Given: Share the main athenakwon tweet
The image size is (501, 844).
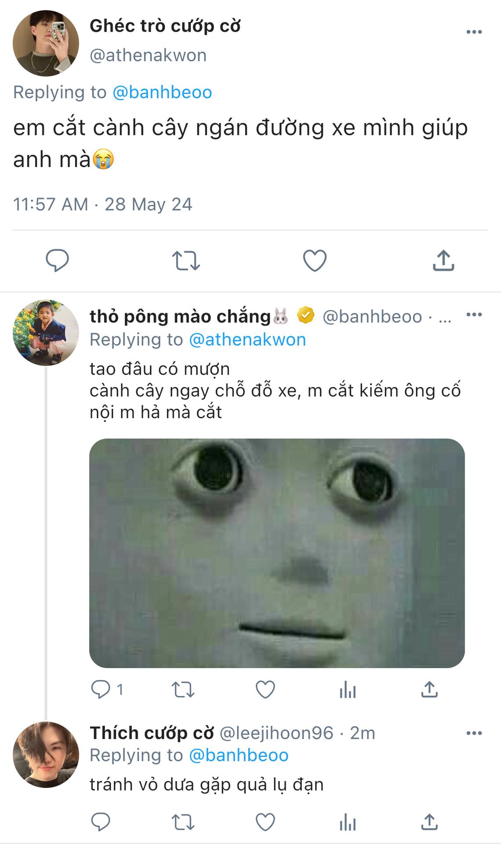Looking at the screenshot, I should pyautogui.click(x=443, y=260).
